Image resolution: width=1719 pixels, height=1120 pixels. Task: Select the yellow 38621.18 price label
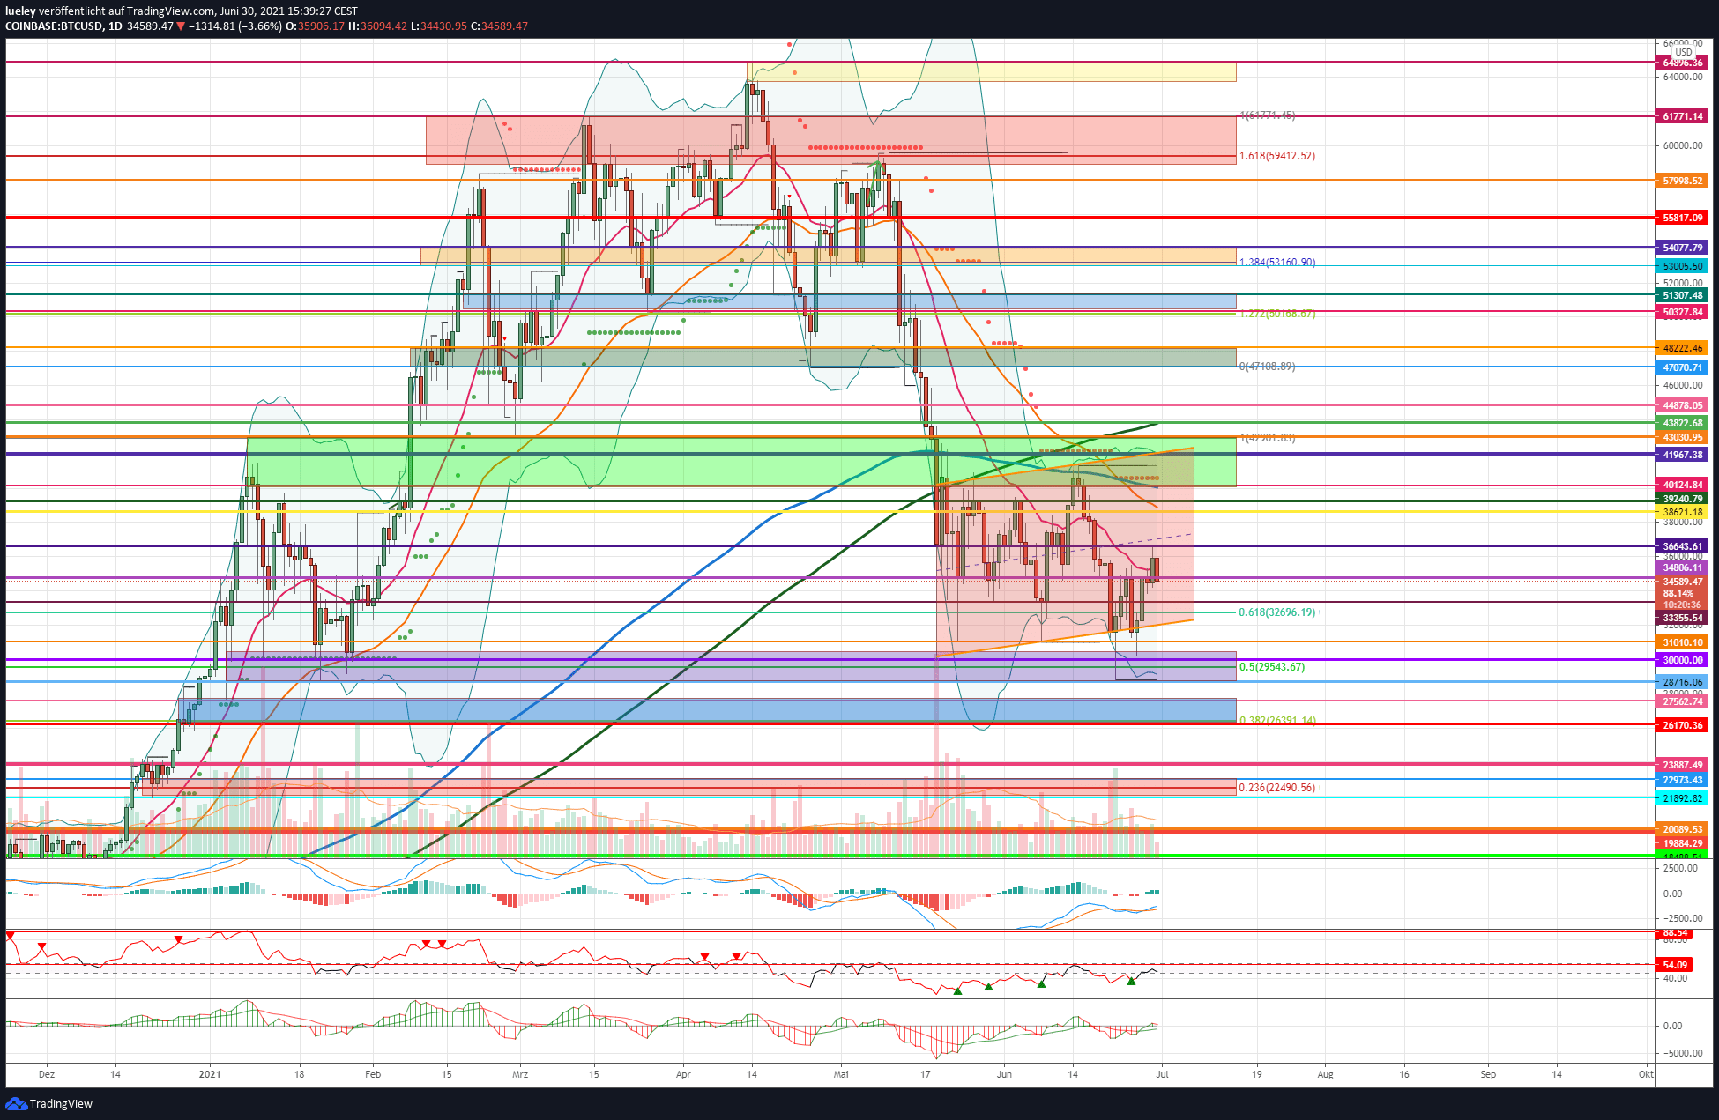1682,512
